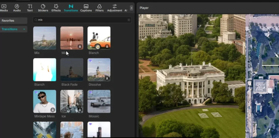
Task: Open the Adjustment tab
Action: pos(115,8)
